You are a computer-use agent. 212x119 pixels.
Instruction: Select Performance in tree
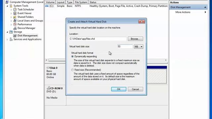pyautogui.click(x=25, y=24)
